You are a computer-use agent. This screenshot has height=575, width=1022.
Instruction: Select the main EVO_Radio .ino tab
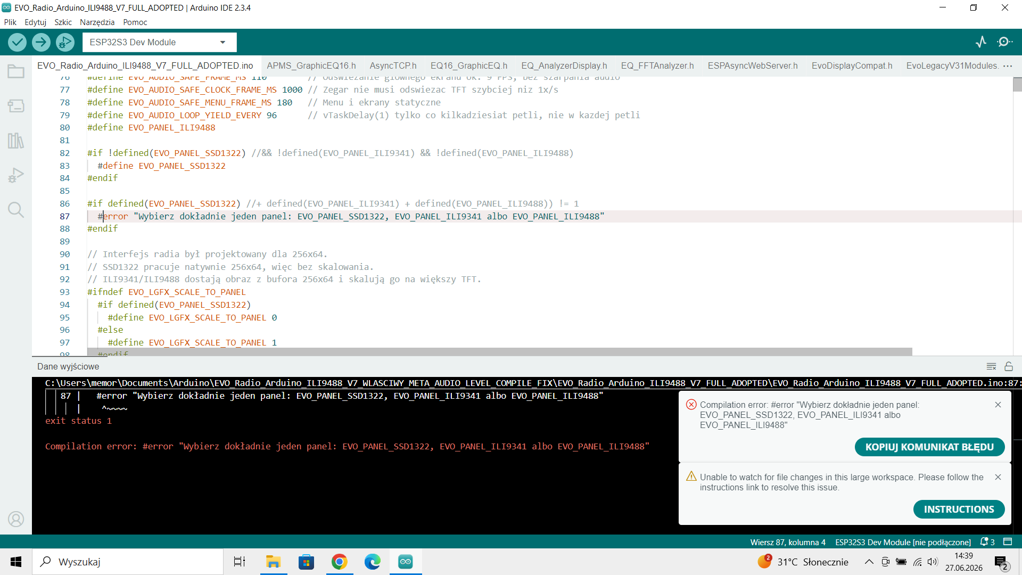pyautogui.click(x=145, y=66)
